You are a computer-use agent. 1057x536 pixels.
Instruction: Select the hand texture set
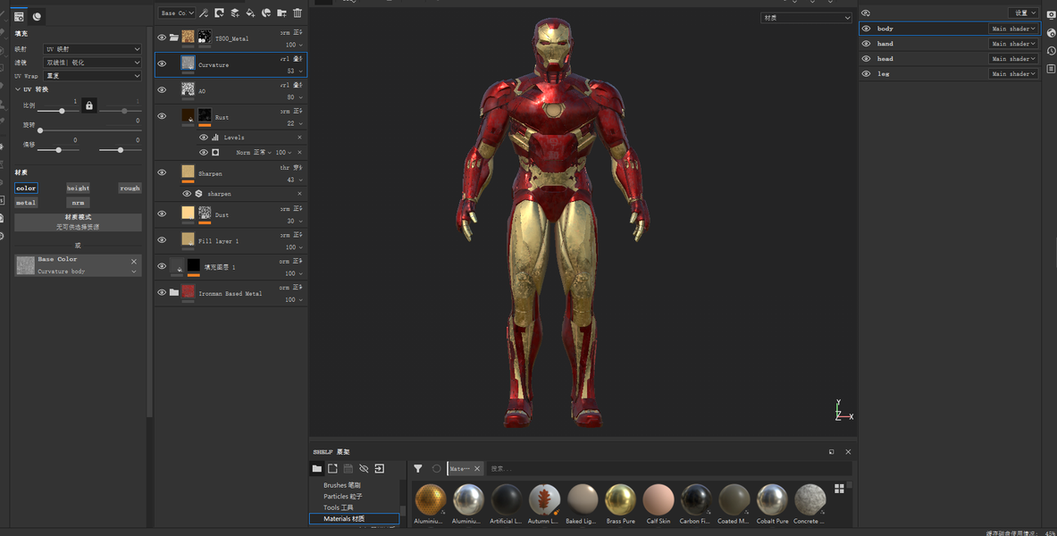pyautogui.click(x=885, y=43)
